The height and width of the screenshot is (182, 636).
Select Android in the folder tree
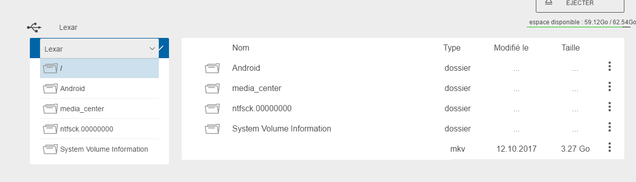(x=100, y=88)
